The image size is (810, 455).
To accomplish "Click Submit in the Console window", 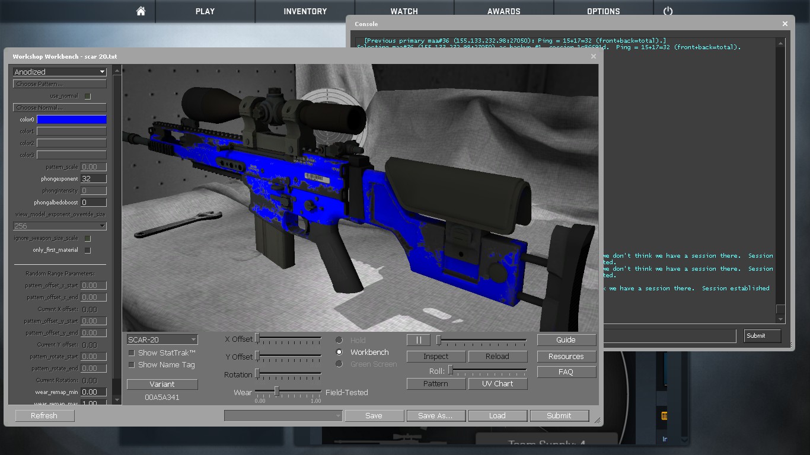I will tap(762, 336).
